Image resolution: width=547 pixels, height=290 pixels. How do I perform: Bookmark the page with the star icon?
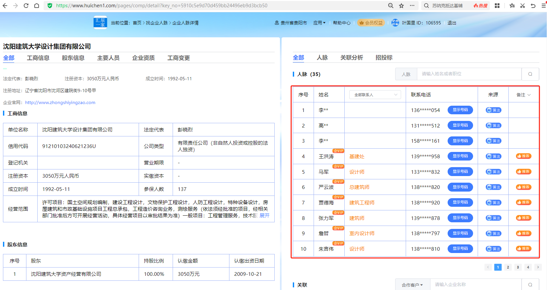point(401,6)
